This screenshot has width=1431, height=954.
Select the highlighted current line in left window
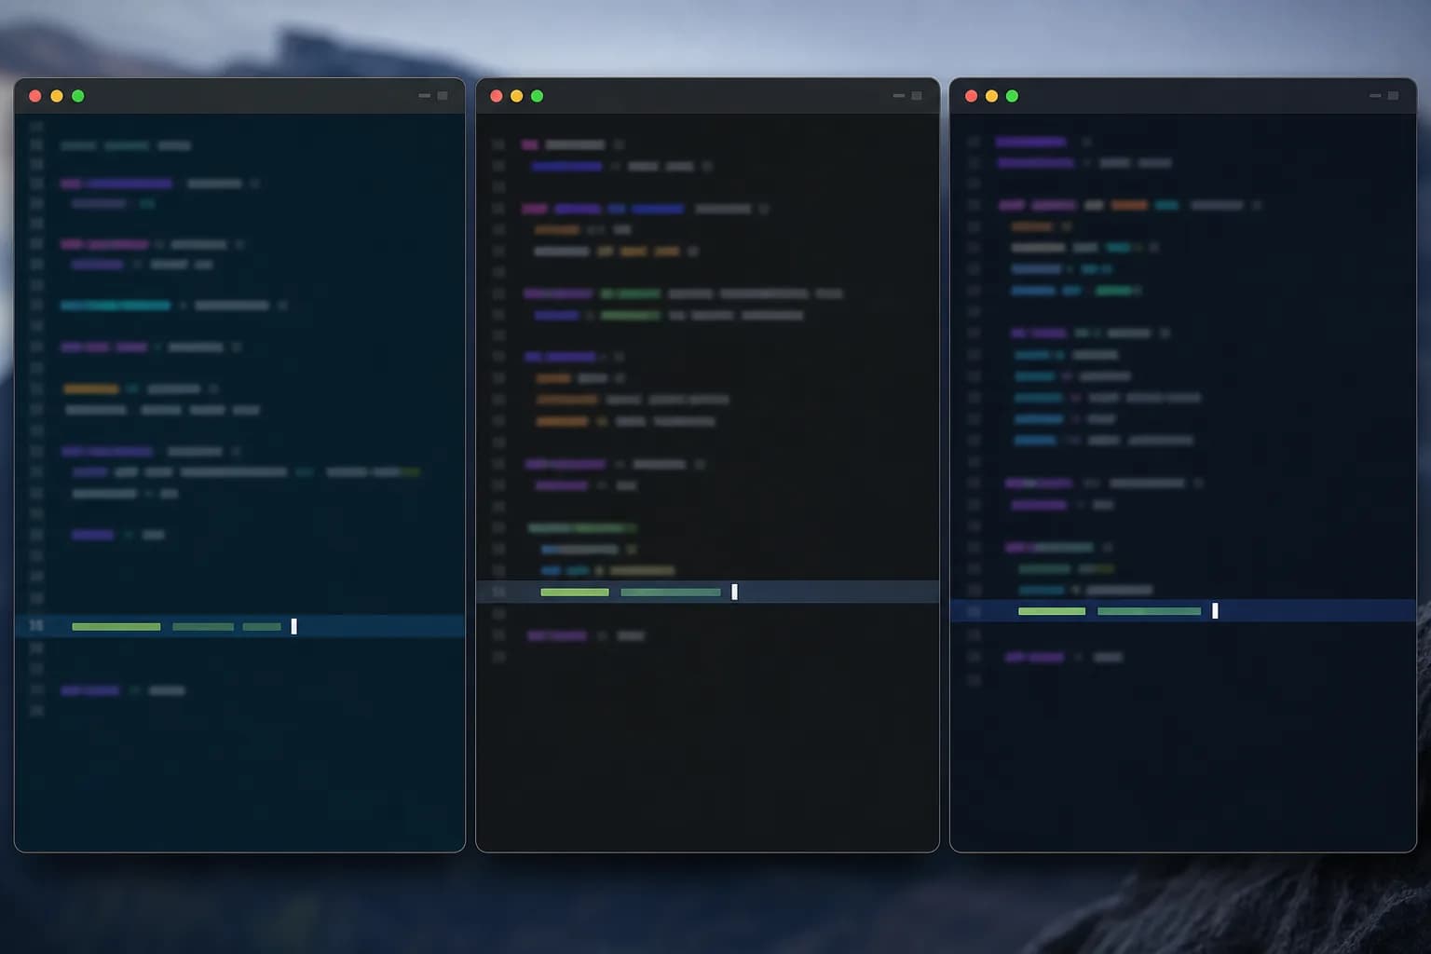(x=239, y=626)
